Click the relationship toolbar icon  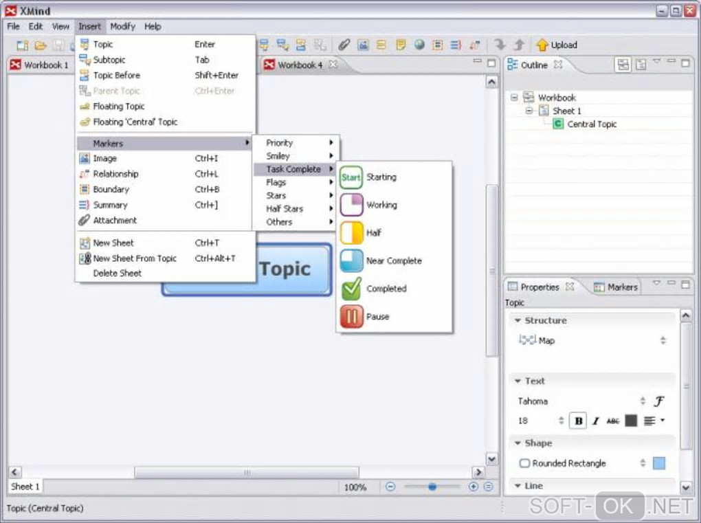474,45
